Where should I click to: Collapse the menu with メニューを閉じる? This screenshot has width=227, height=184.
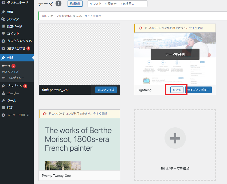coord(15,115)
